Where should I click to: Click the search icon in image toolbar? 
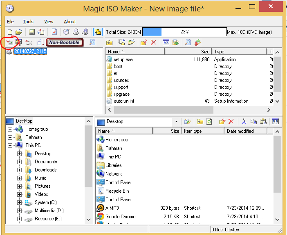188,42
